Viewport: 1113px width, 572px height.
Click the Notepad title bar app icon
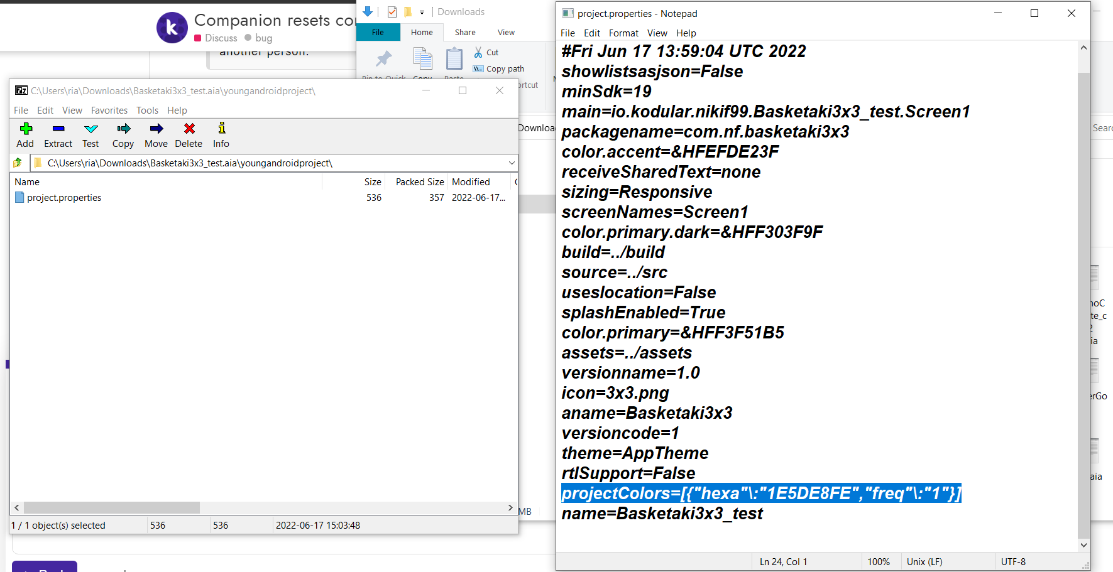click(x=567, y=13)
